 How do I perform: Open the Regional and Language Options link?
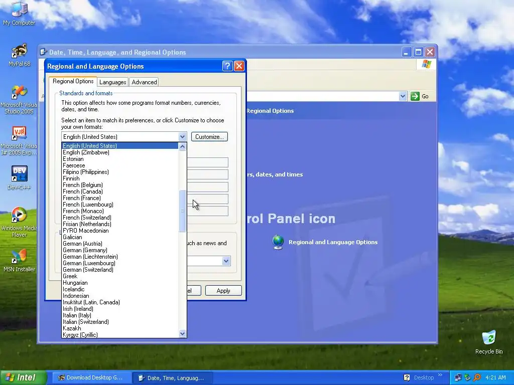point(333,242)
